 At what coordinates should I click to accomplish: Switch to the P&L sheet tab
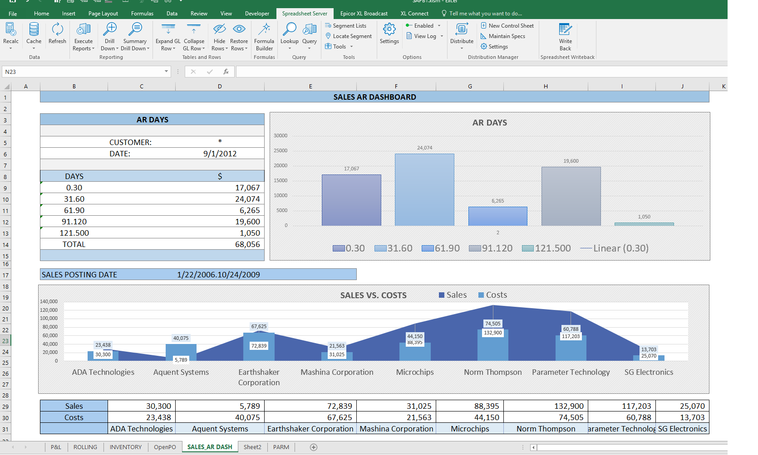pyautogui.click(x=56, y=447)
